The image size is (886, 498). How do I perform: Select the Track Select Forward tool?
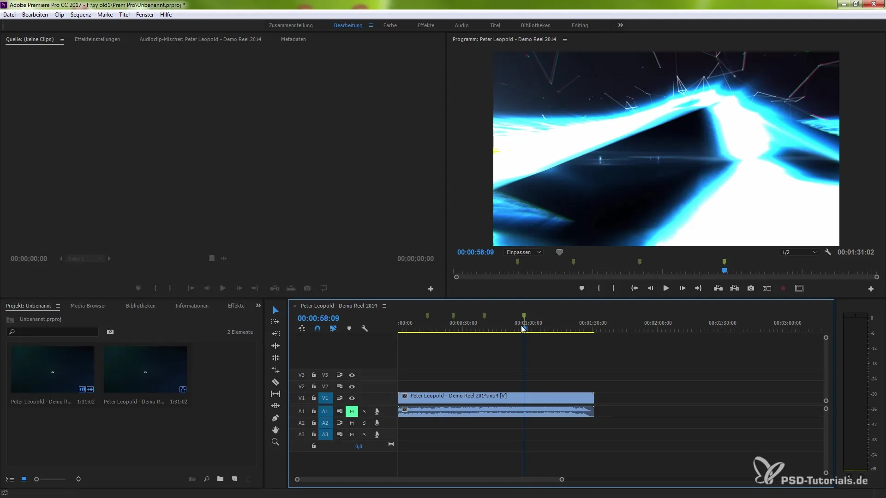click(x=275, y=322)
